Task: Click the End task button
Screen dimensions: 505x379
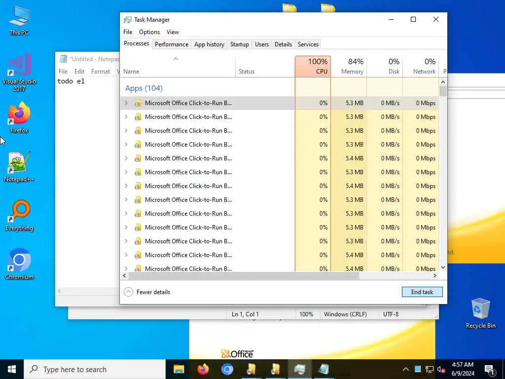Action: (x=422, y=292)
